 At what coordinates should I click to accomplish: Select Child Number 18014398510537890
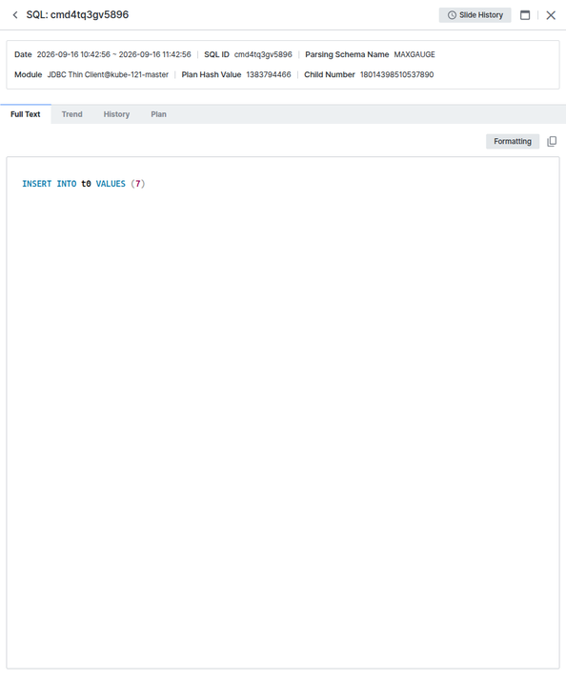point(397,74)
